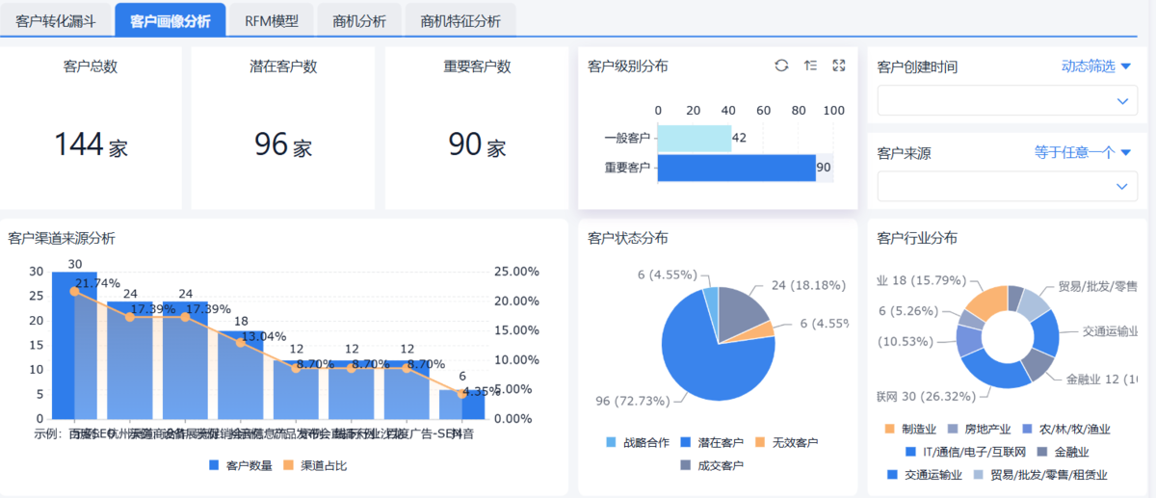Open 等于任意一个 condition dropdown
The width and height of the screenshot is (1156, 498).
point(1082,152)
